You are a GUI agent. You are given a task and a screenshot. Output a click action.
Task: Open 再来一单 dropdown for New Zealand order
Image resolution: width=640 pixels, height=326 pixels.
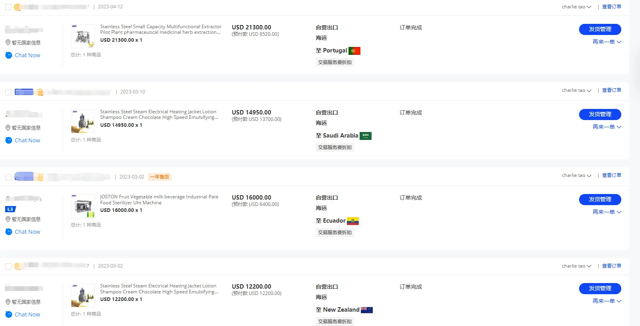tap(607, 301)
